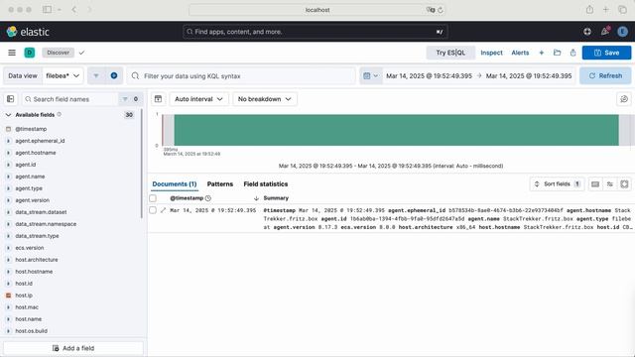Image resolution: width=635 pixels, height=357 pixels.
Task: Click the green D space avatar
Action: (30, 53)
